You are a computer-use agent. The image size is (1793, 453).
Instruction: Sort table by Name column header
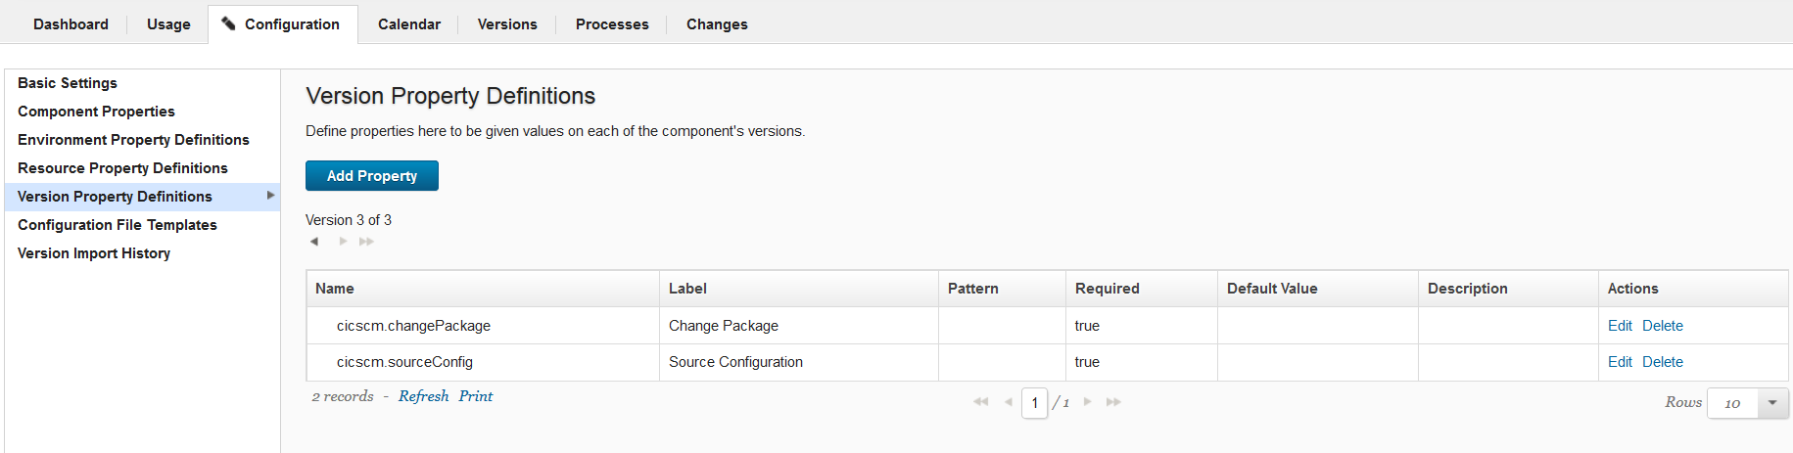(335, 289)
